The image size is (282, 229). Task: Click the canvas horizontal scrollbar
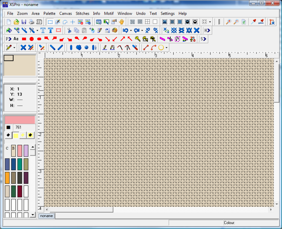(x=80, y=210)
